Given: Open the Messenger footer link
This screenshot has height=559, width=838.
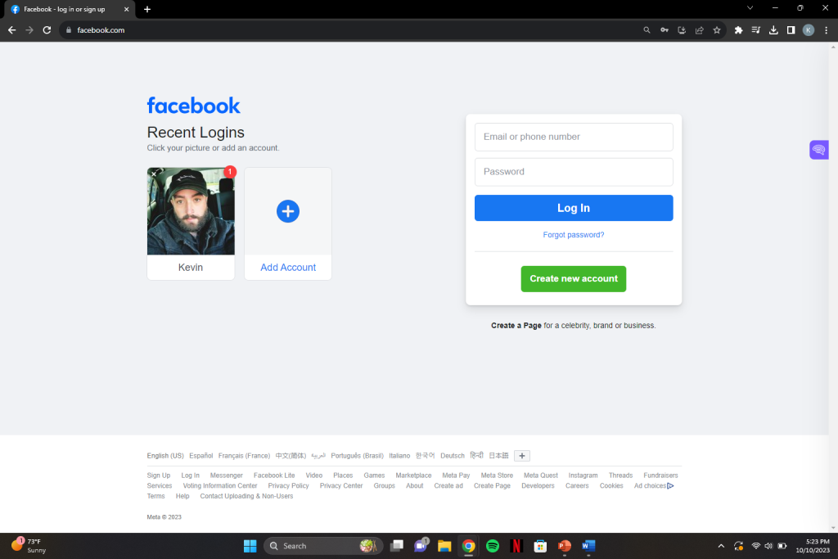Looking at the screenshot, I should click(x=226, y=475).
